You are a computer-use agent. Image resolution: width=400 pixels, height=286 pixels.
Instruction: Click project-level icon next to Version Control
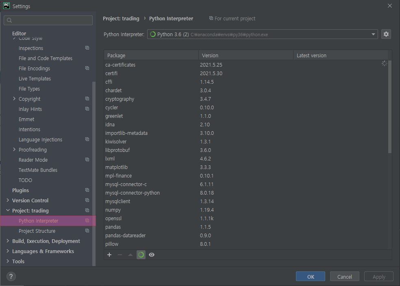pos(87,200)
